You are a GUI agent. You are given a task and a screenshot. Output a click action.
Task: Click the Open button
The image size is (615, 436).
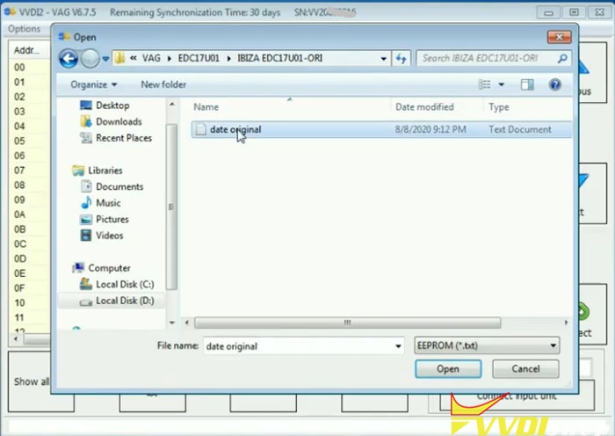click(448, 369)
